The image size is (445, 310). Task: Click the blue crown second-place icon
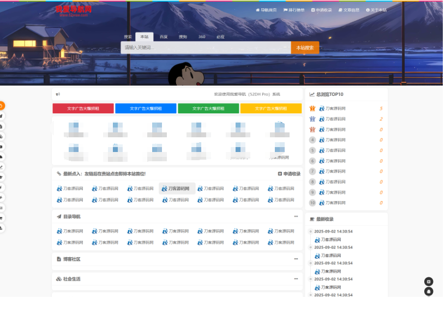tap(312, 119)
